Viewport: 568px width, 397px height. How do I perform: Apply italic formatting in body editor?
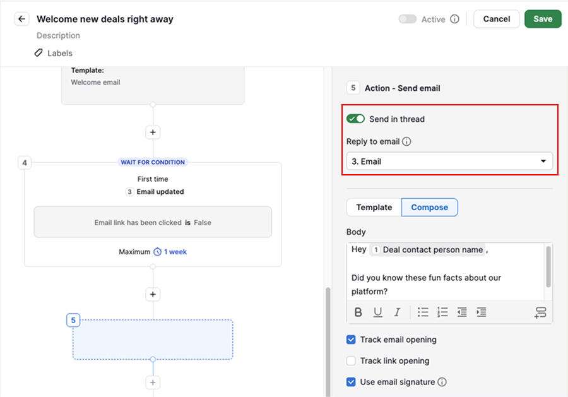[398, 312]
